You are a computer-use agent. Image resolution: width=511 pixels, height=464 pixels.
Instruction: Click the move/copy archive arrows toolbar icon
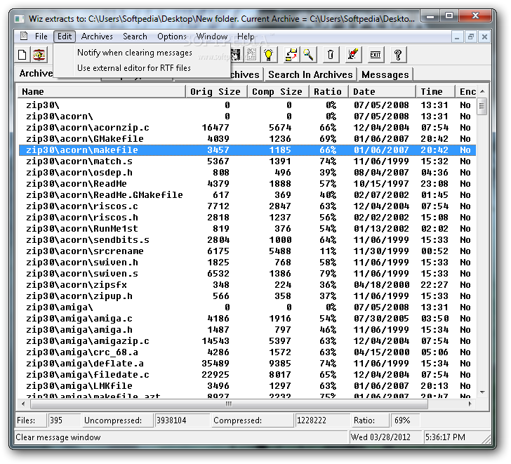coord(291,55)
